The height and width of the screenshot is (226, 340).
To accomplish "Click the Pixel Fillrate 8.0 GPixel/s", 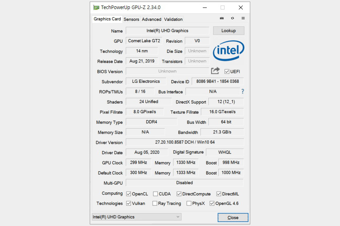I will pos(145,112).
